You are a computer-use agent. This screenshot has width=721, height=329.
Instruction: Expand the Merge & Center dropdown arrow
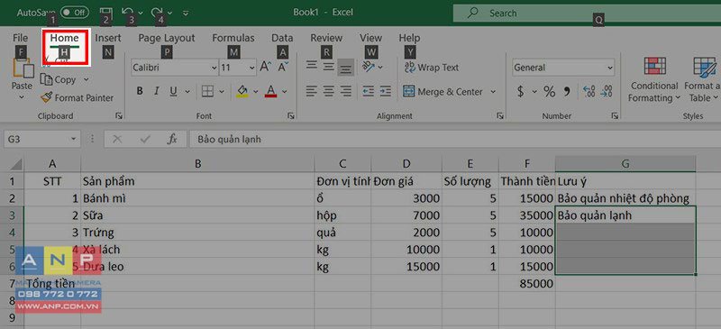[493, 91]
